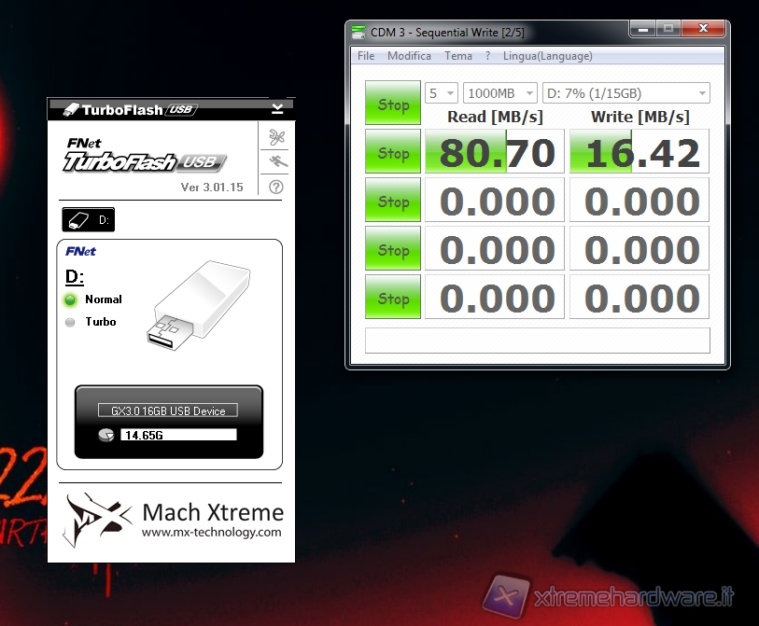Open the Tema menu
This screenshot has height=626, width=759.
[x=457, y=56]
